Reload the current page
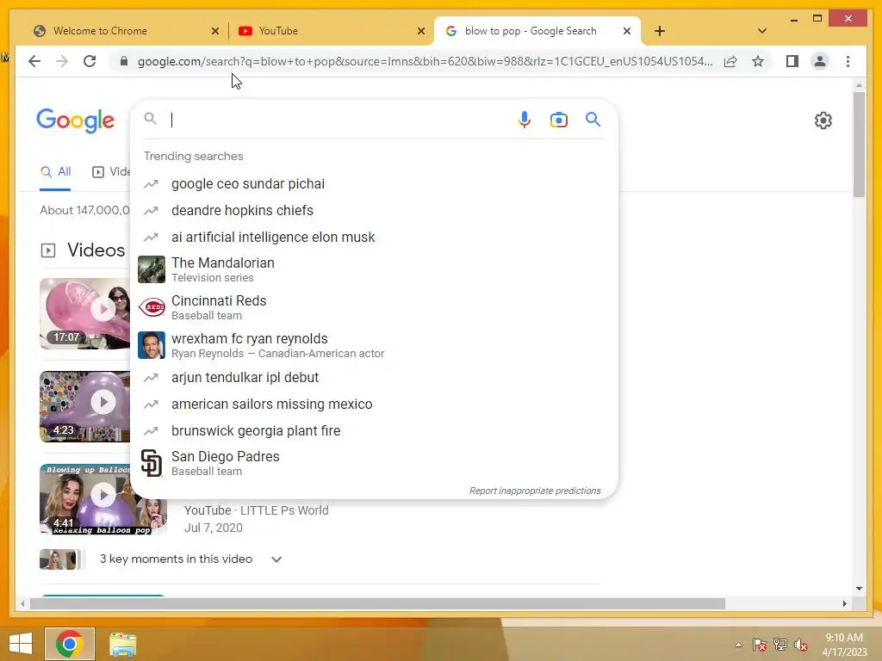 90,61
